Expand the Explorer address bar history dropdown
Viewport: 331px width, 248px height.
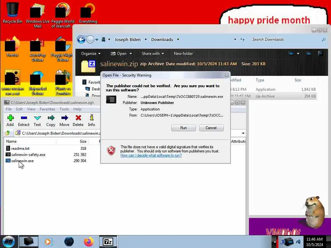coord(235,39)
